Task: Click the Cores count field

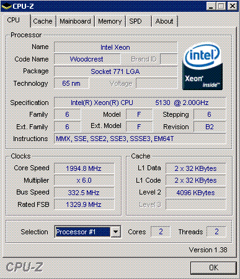Action: 161,232
